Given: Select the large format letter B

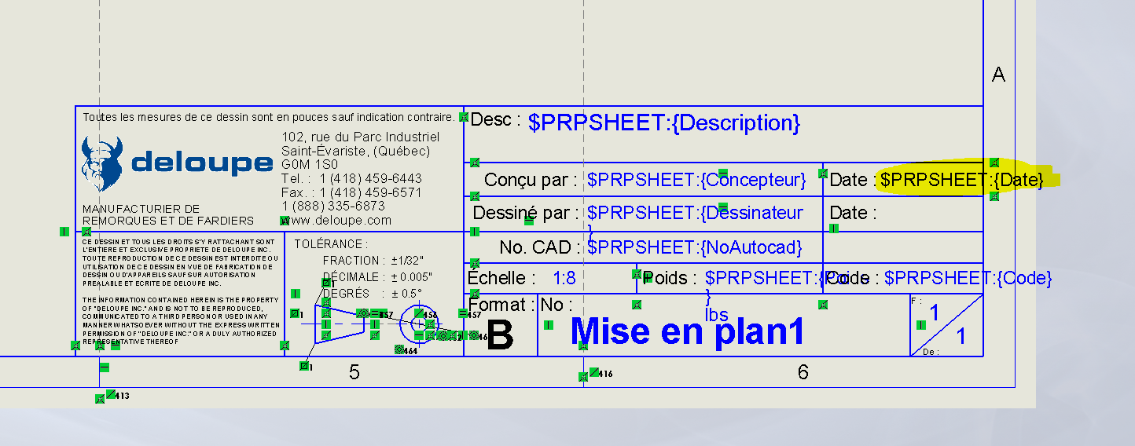Looking at the screenshot, I should pos(500,335).
